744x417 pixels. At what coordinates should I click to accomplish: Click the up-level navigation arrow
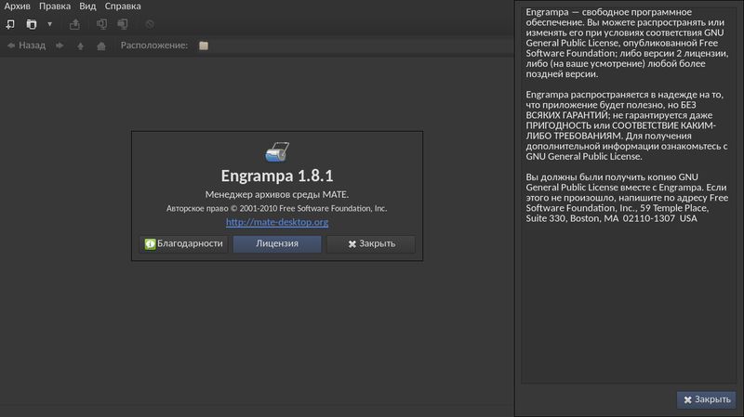pos(80,46)
